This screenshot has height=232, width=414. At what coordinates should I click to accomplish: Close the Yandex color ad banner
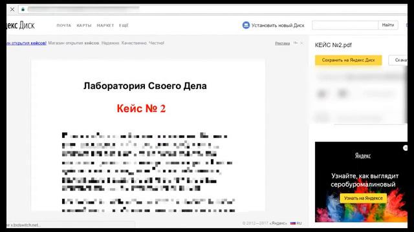405,148
